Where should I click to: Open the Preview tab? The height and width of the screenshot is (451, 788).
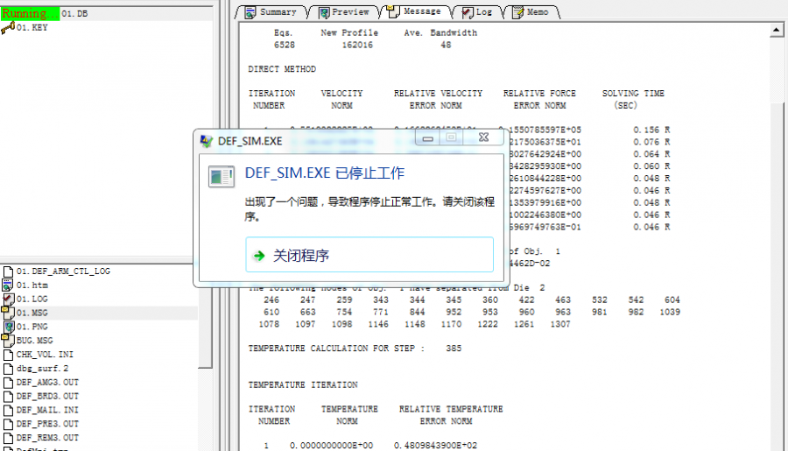coord(344,12)
